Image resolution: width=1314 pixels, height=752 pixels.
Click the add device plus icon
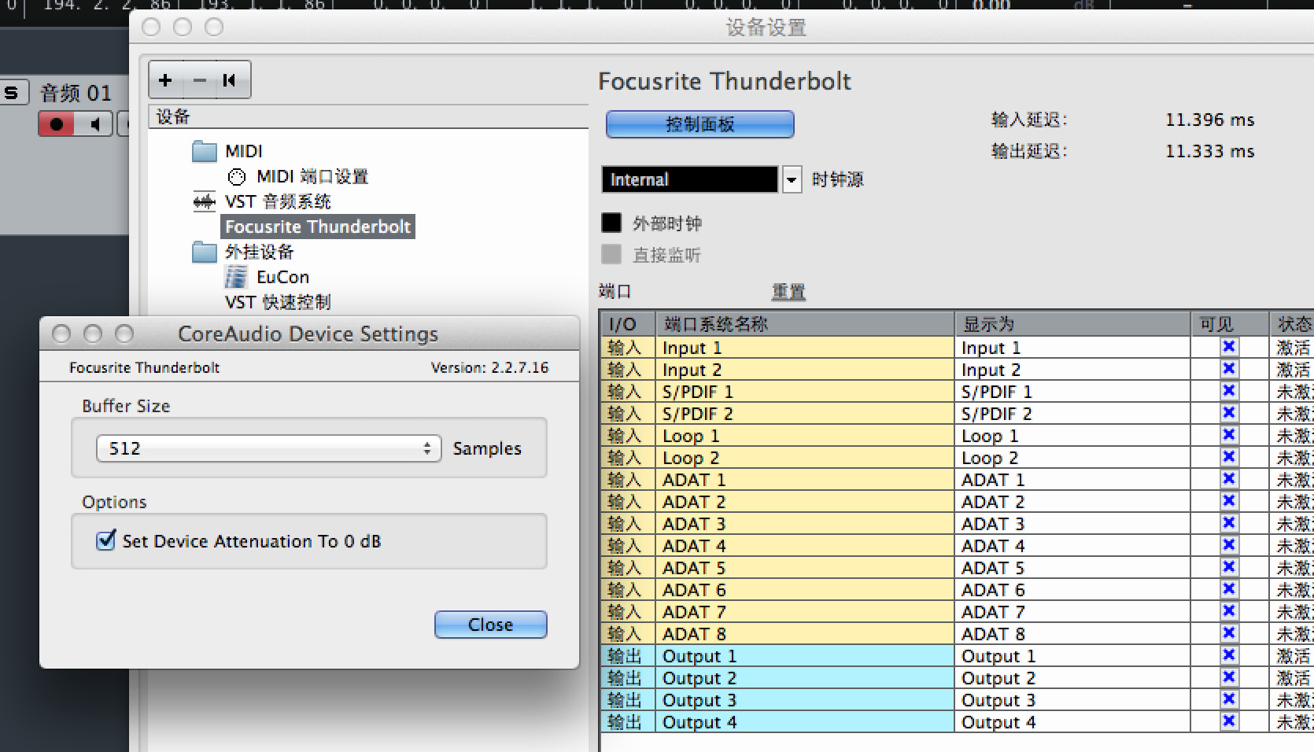[x=165, y=80]
